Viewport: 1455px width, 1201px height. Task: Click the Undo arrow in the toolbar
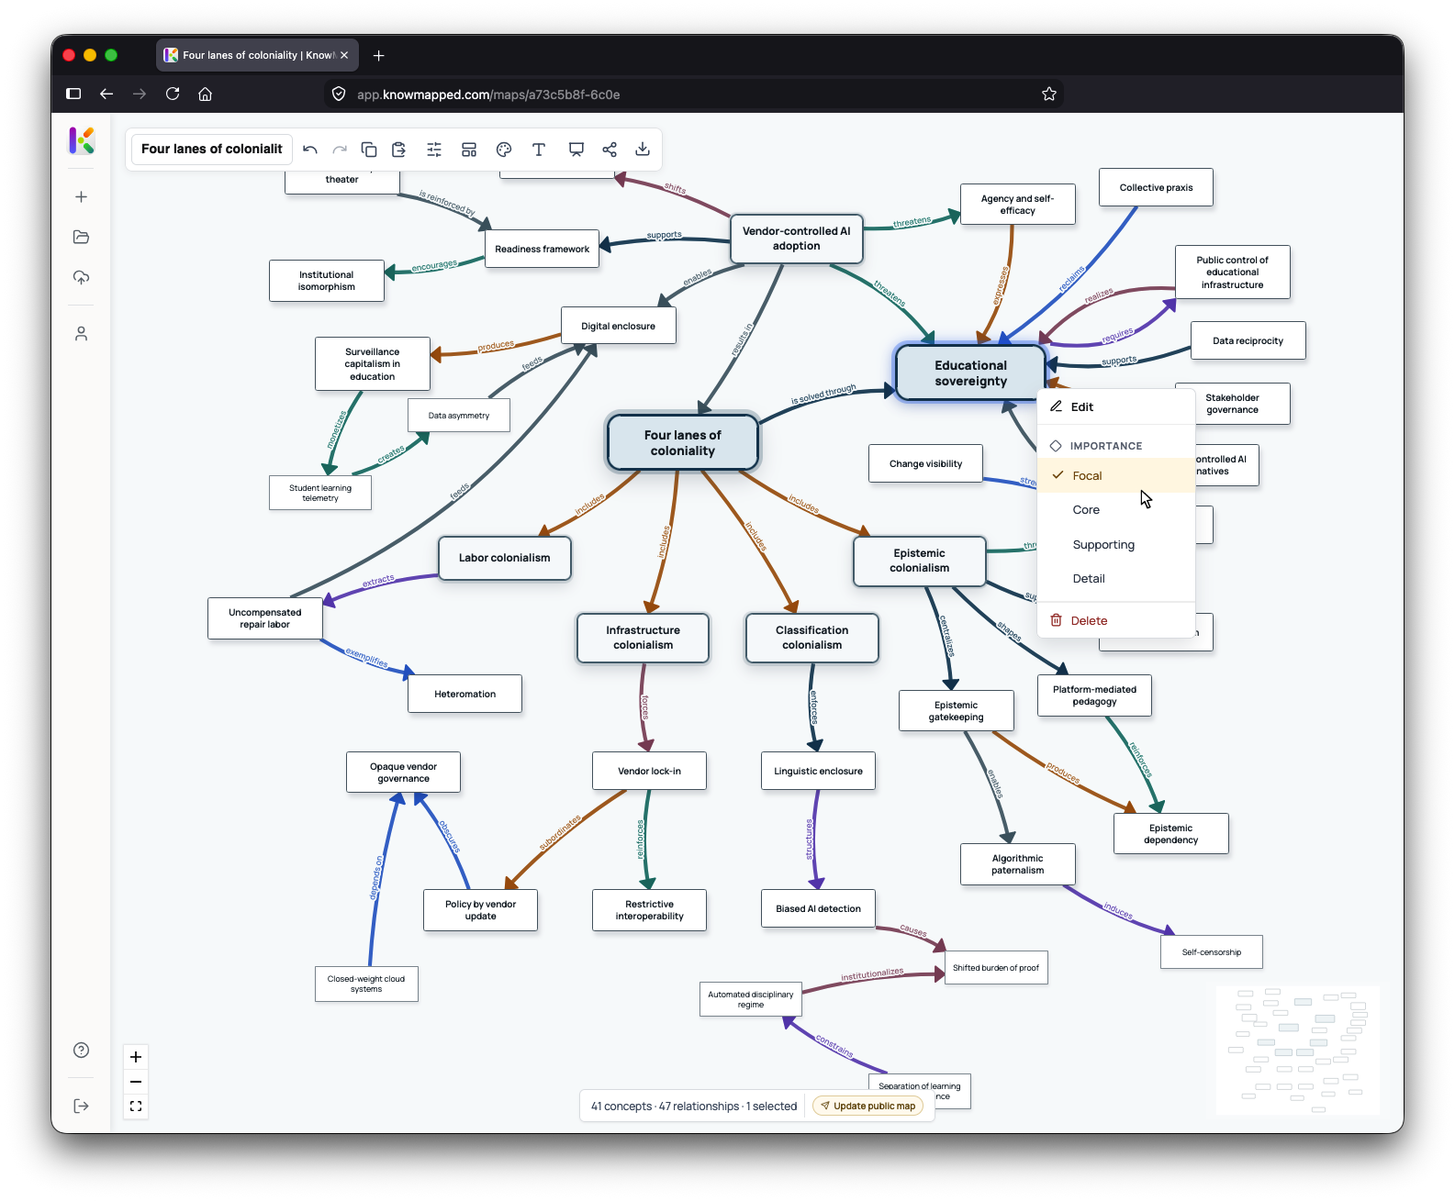(x=310, y=150)
